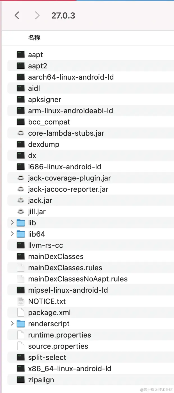Select the i686-linux-android-ld file icon
Viewport: 174px width, 393px height.
pos(21,167)
